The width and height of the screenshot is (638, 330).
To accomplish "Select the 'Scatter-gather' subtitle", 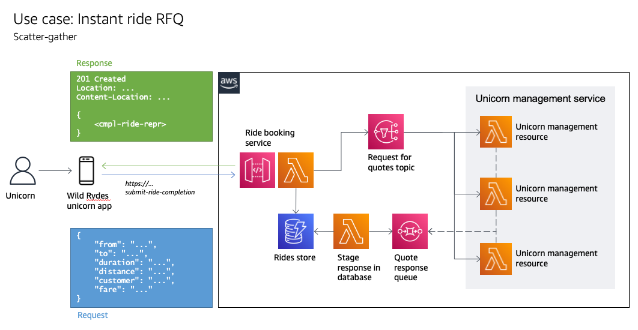I will click(x=45, y=37).
